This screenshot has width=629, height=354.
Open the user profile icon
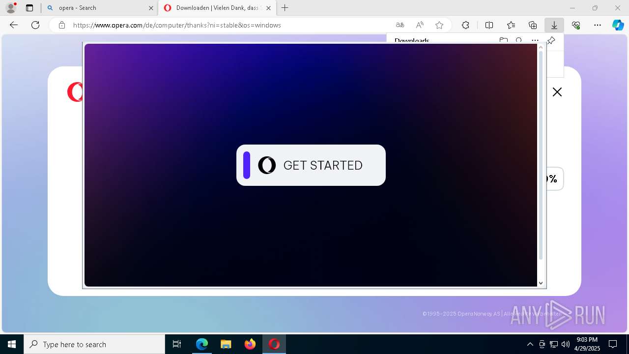[11, 8]
